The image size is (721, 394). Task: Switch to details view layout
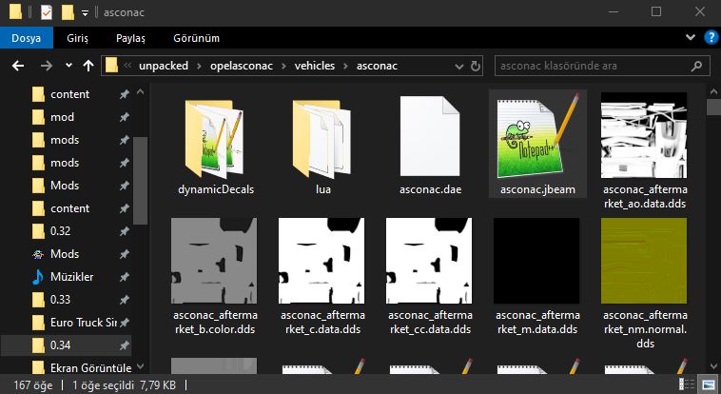687,384
